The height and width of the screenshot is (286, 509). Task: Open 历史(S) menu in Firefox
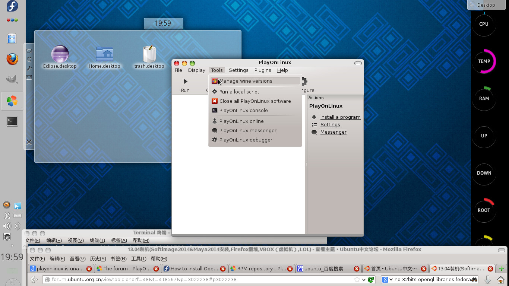98,259
